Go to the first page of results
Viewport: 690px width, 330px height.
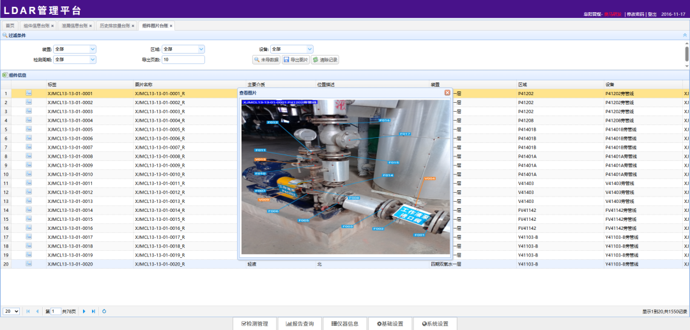click(x=28, y=311)
